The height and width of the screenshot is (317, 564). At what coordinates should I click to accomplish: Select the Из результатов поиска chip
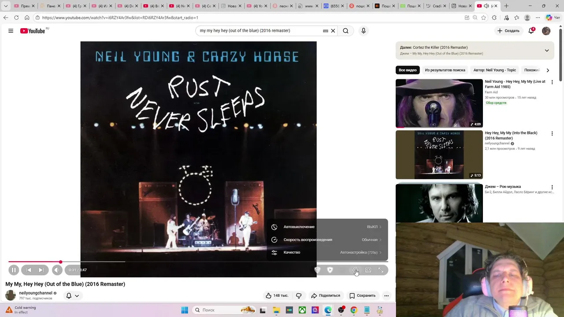(445, 70)
